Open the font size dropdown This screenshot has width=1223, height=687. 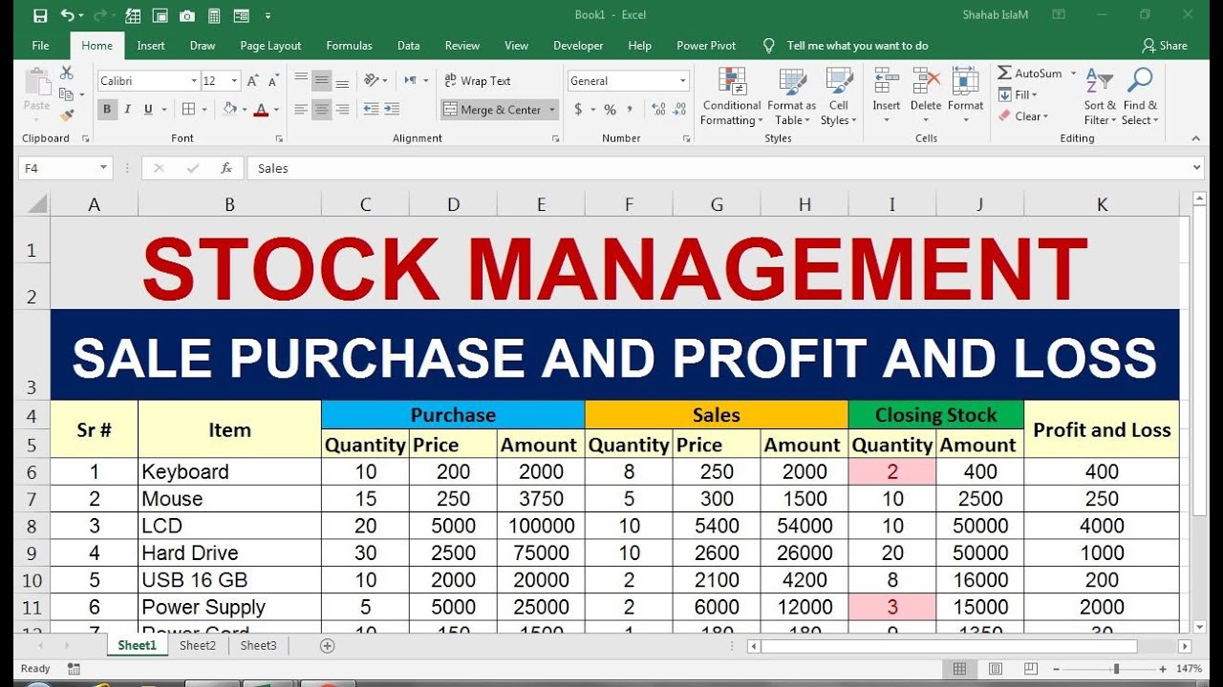pos(234,81)
